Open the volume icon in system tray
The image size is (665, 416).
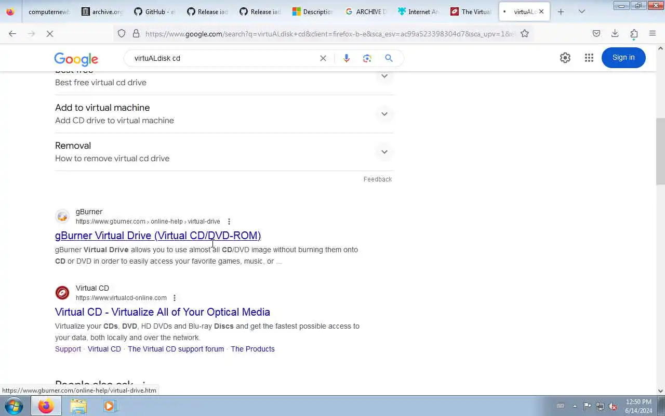(613, 406)
